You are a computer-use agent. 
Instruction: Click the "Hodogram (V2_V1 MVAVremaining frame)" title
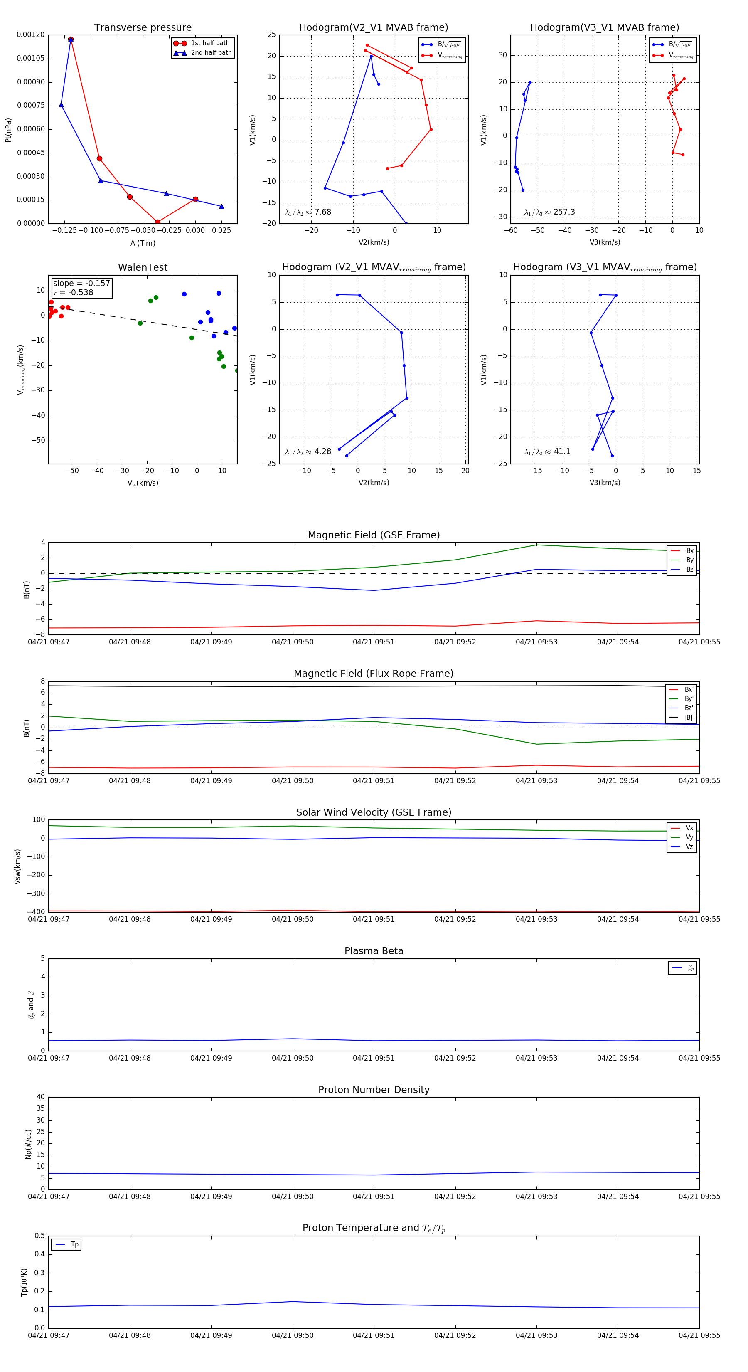point(374,267)
